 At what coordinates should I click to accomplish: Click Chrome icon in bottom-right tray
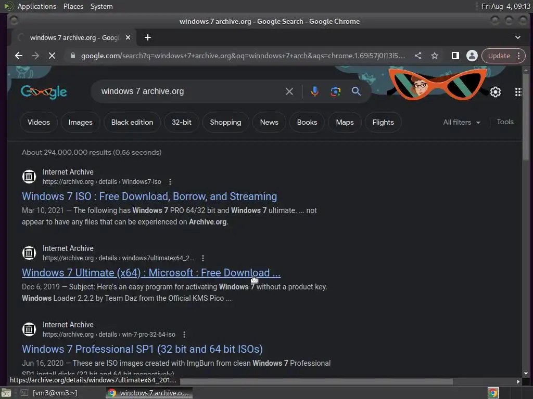click(493, 393)
